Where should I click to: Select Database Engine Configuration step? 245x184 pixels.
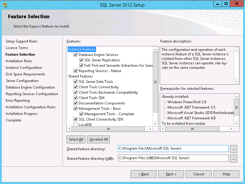click(x=30, y=87)
